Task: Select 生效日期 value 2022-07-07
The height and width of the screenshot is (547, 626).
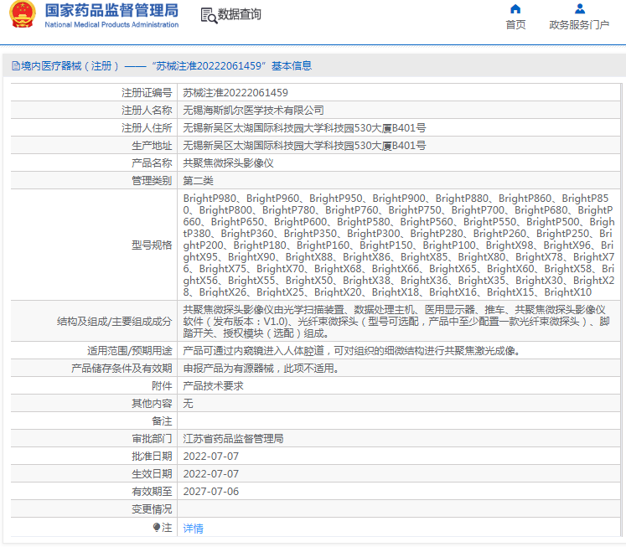Action: coord(211,473)
